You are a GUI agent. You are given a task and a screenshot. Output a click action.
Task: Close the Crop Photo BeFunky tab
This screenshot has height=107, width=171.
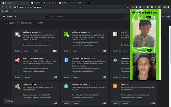[x=56, y=3]
